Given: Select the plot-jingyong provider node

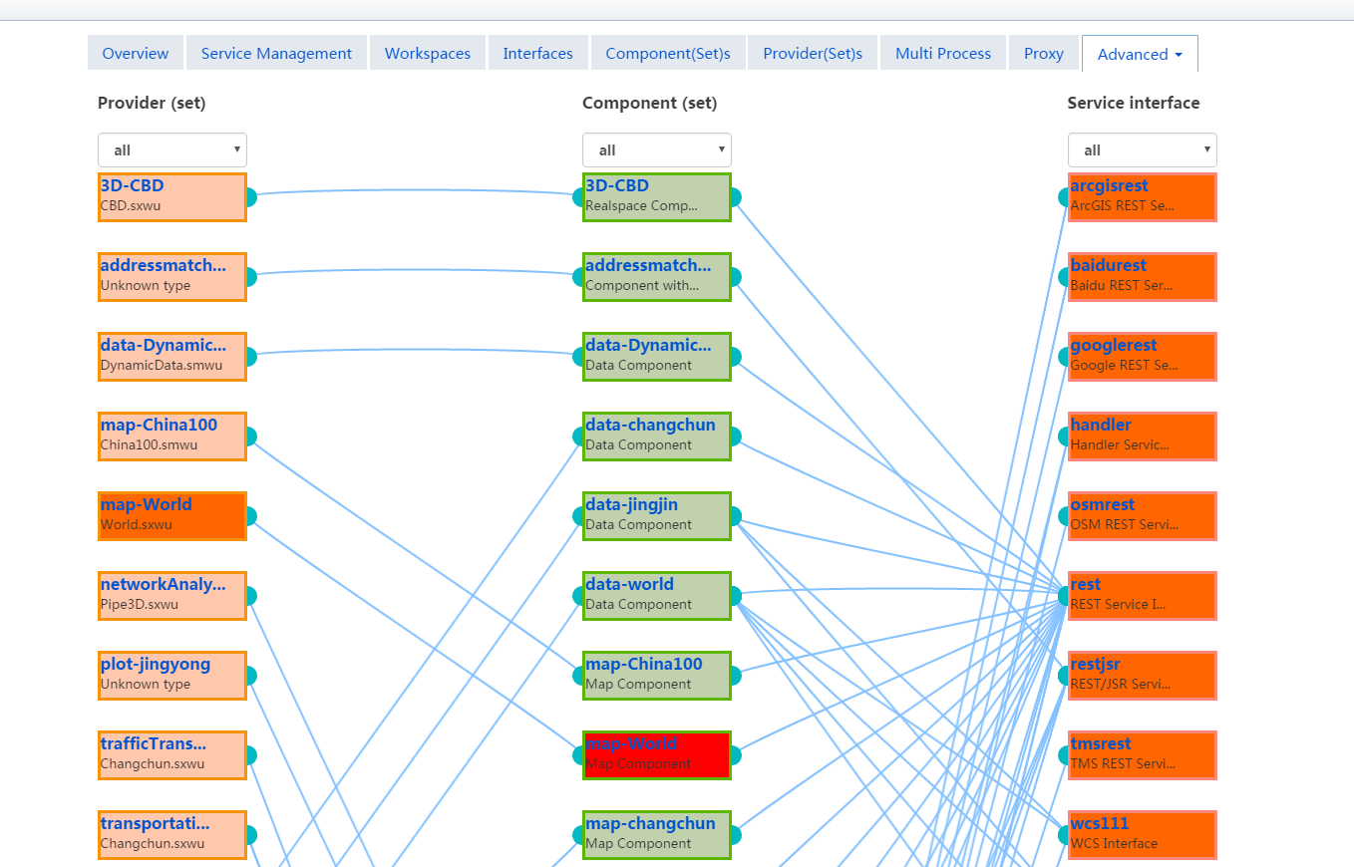Looking at the screenshot, I should pos(172,676).
